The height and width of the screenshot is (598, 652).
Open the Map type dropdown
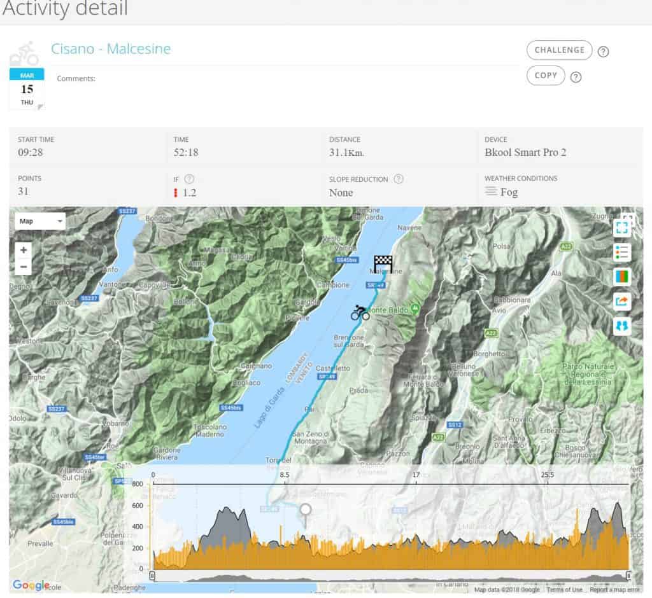point(39,221)
